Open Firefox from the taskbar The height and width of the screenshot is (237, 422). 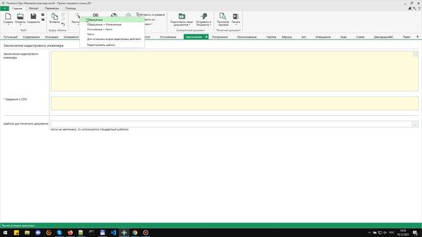[71, 232]
